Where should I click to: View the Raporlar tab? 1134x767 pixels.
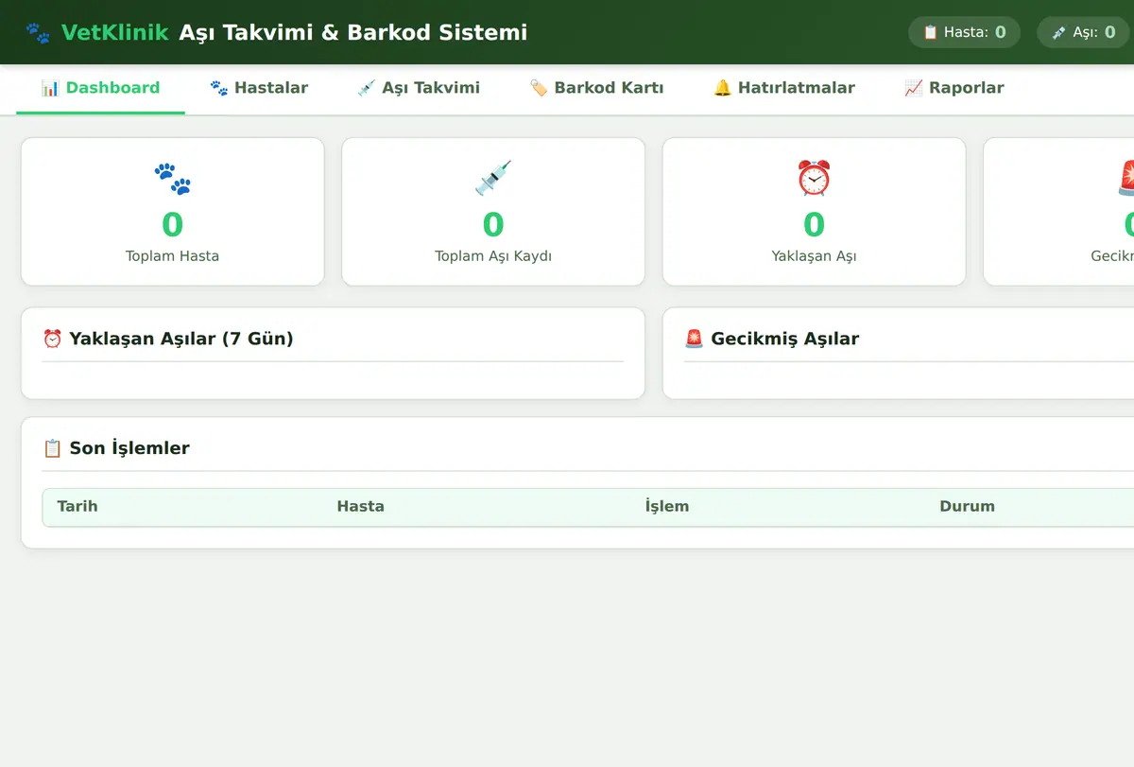pyautogui.click(x=954, y=88)
